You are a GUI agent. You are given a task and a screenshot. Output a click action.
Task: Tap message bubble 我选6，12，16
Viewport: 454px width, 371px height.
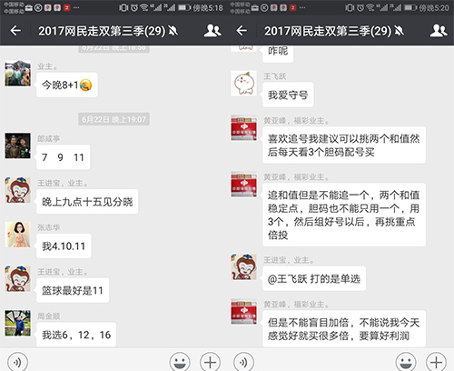pyautogui.click(x=76, y=335)
